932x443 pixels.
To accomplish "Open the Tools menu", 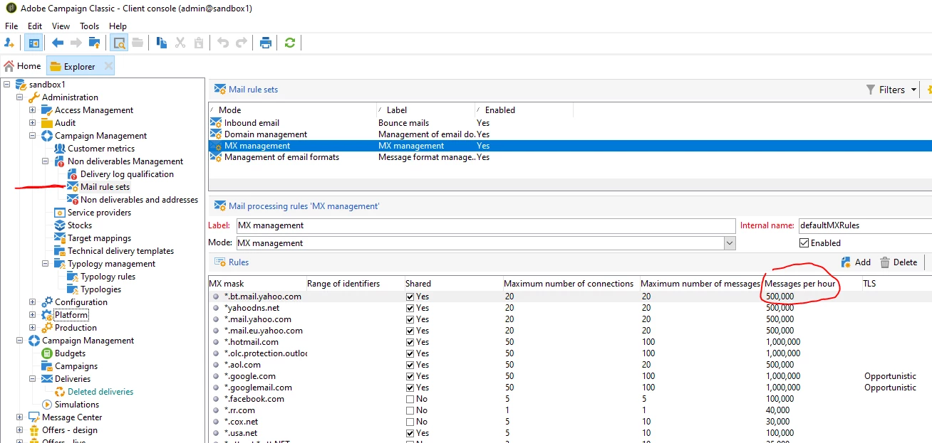I will tap(90, 26).
